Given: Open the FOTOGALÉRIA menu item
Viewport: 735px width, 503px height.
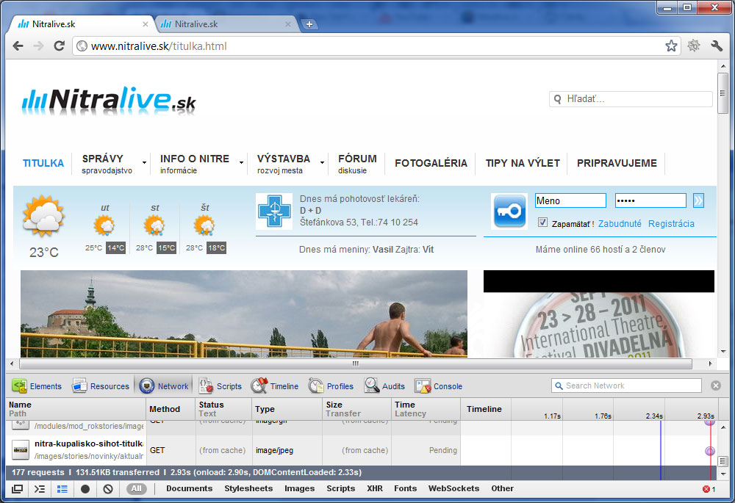Looking at the screenshot, I should [431, 163].
